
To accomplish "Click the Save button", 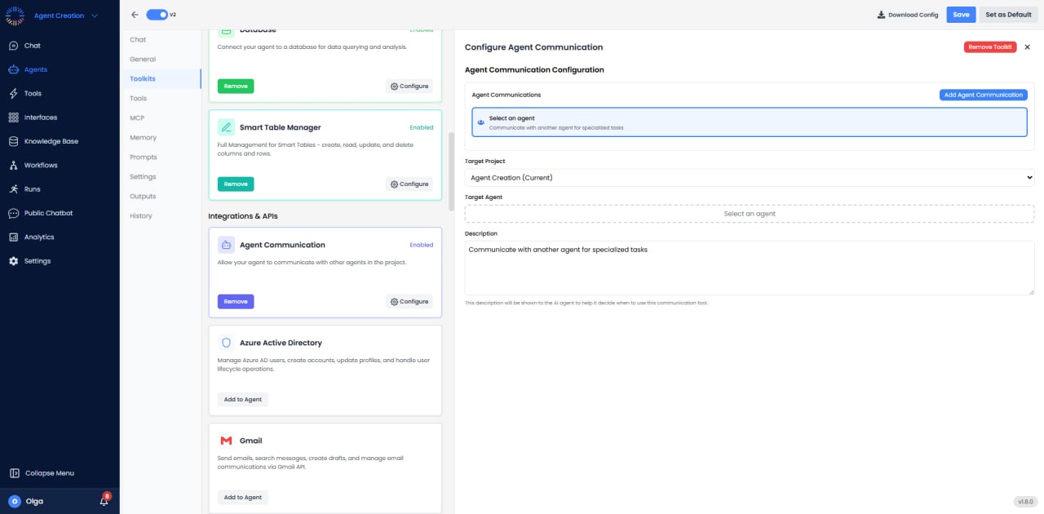I will pos(961,14).
